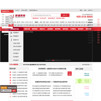The width and height of the screenshot is (101, 101).
Task: Open 留学专家 nav item
Action: coord(58,29)
